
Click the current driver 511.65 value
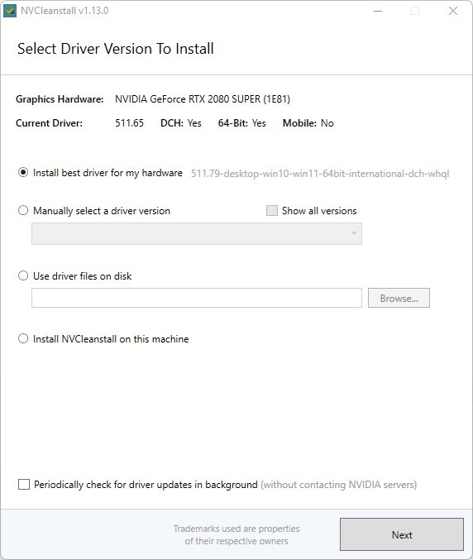tap(129, 123)
